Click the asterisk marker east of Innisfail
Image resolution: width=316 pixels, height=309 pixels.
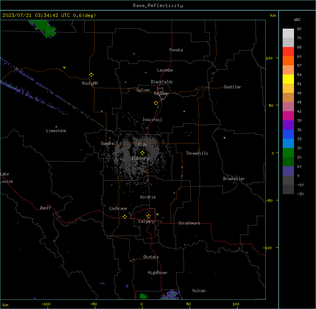pos(184,111)
